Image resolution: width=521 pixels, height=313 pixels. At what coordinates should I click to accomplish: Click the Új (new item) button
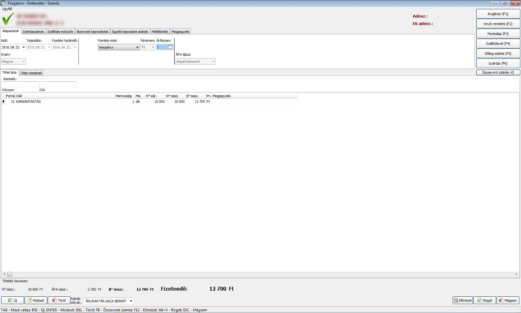[x=13, y=300]
